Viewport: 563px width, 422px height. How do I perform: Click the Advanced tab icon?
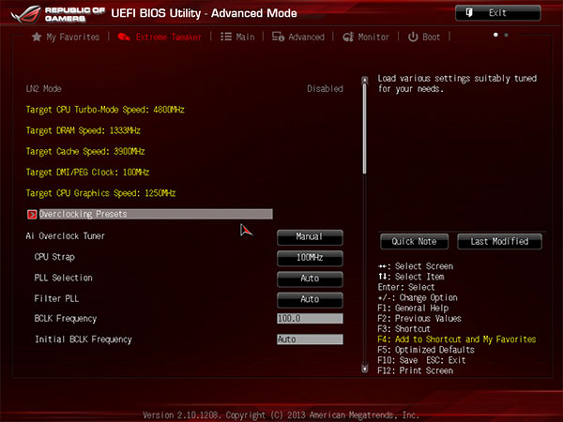tap(278, 37)
